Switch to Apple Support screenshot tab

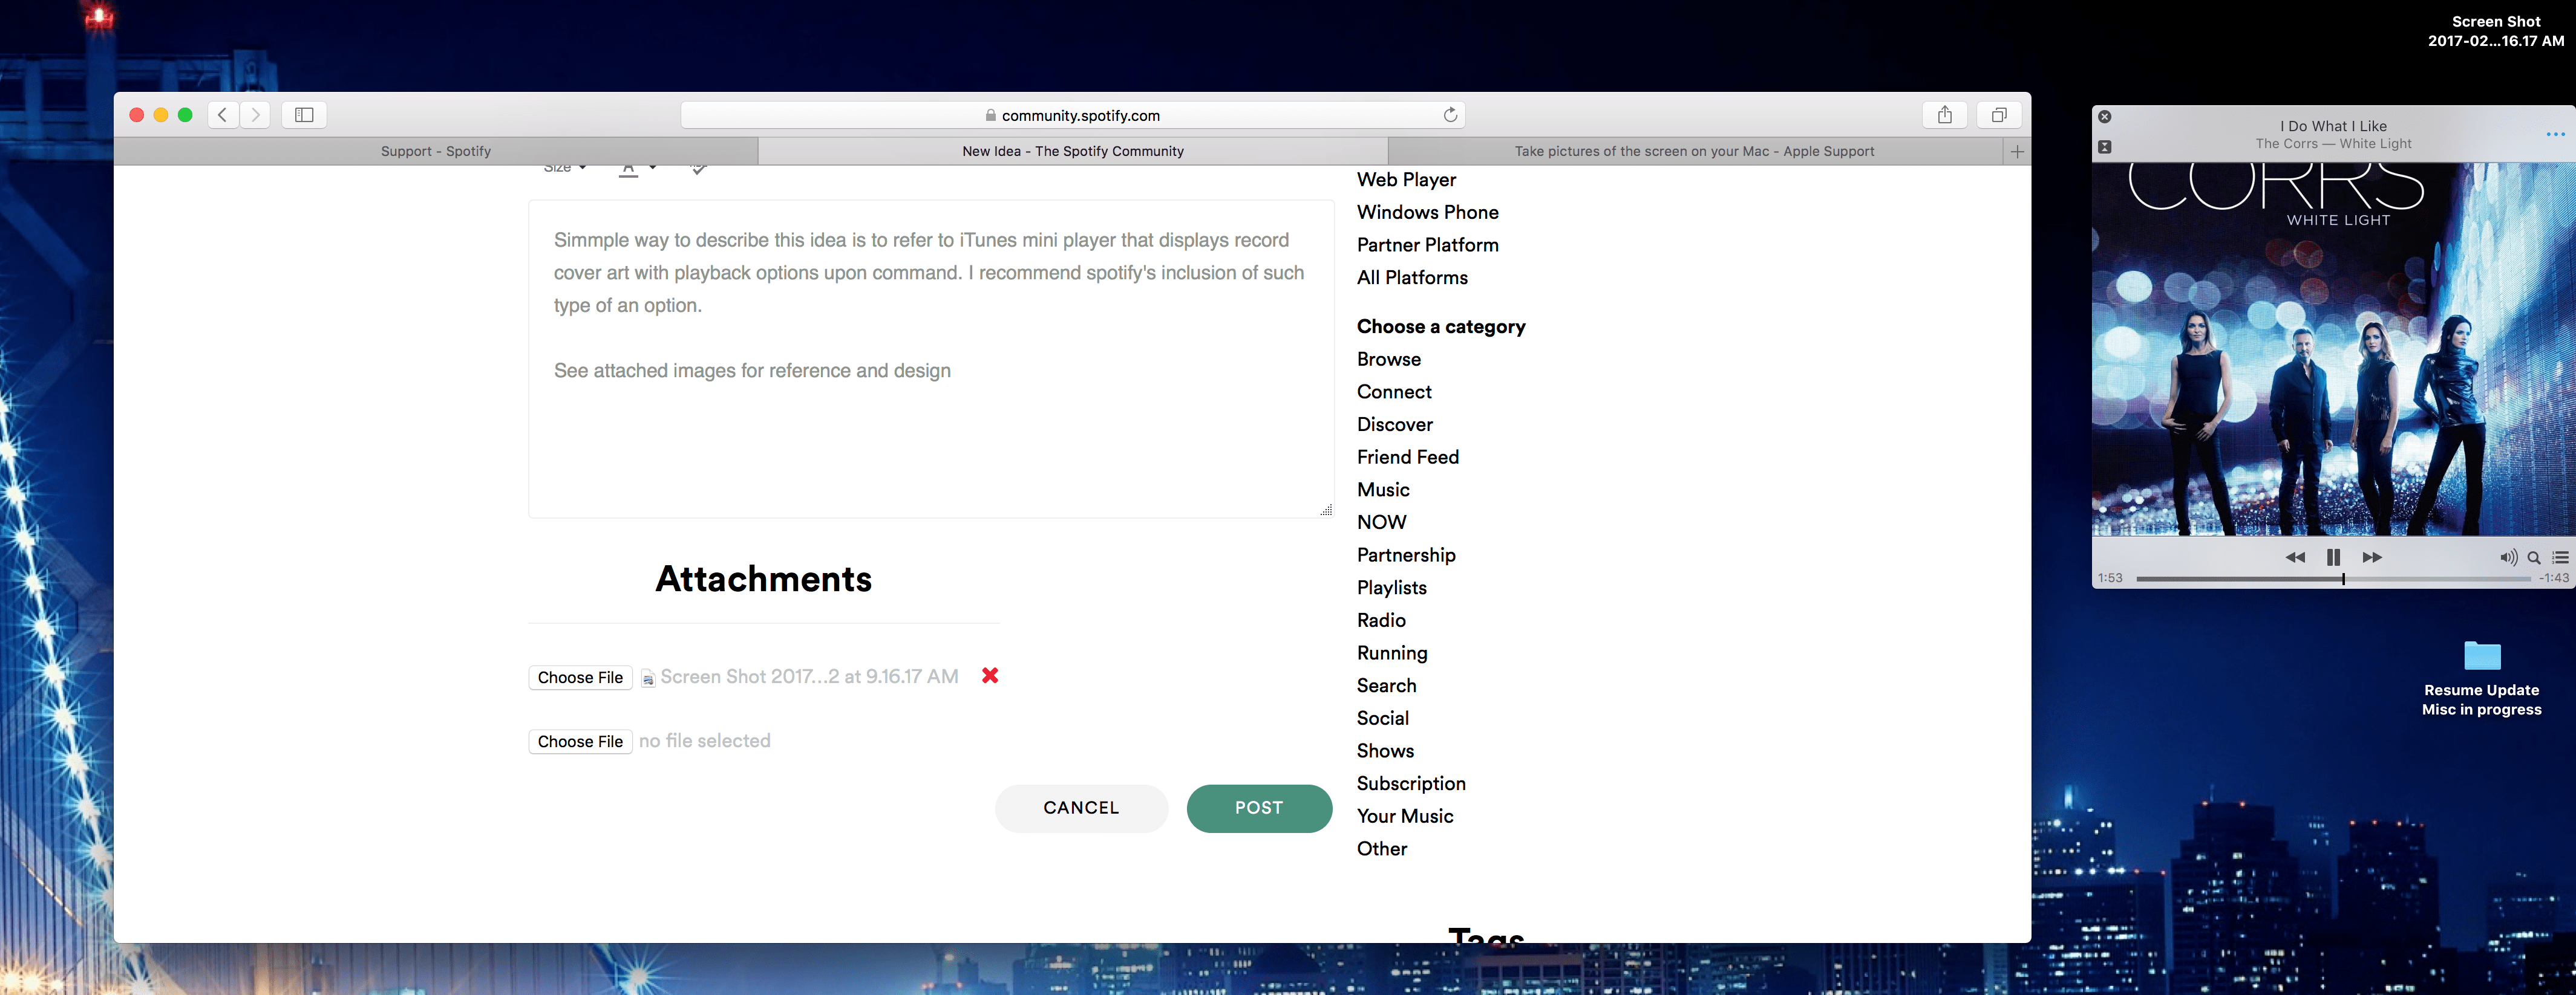tap(1694, 152)
